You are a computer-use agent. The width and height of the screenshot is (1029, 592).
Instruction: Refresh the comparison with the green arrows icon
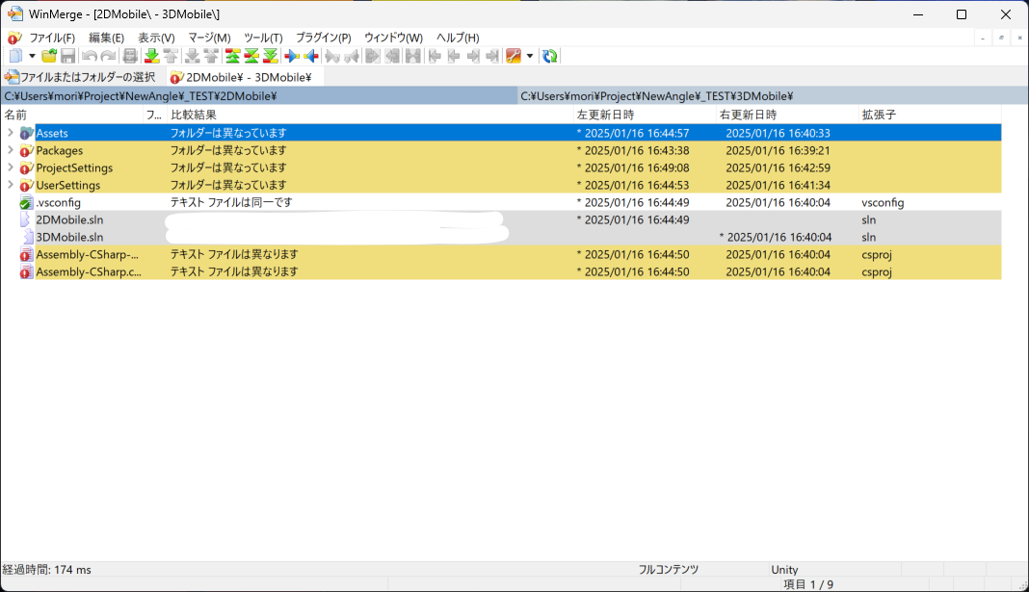coord(549,55)
